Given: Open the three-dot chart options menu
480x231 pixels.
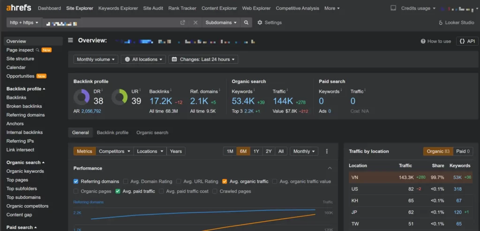Looking at the screenshot, I should coord(327,151).
